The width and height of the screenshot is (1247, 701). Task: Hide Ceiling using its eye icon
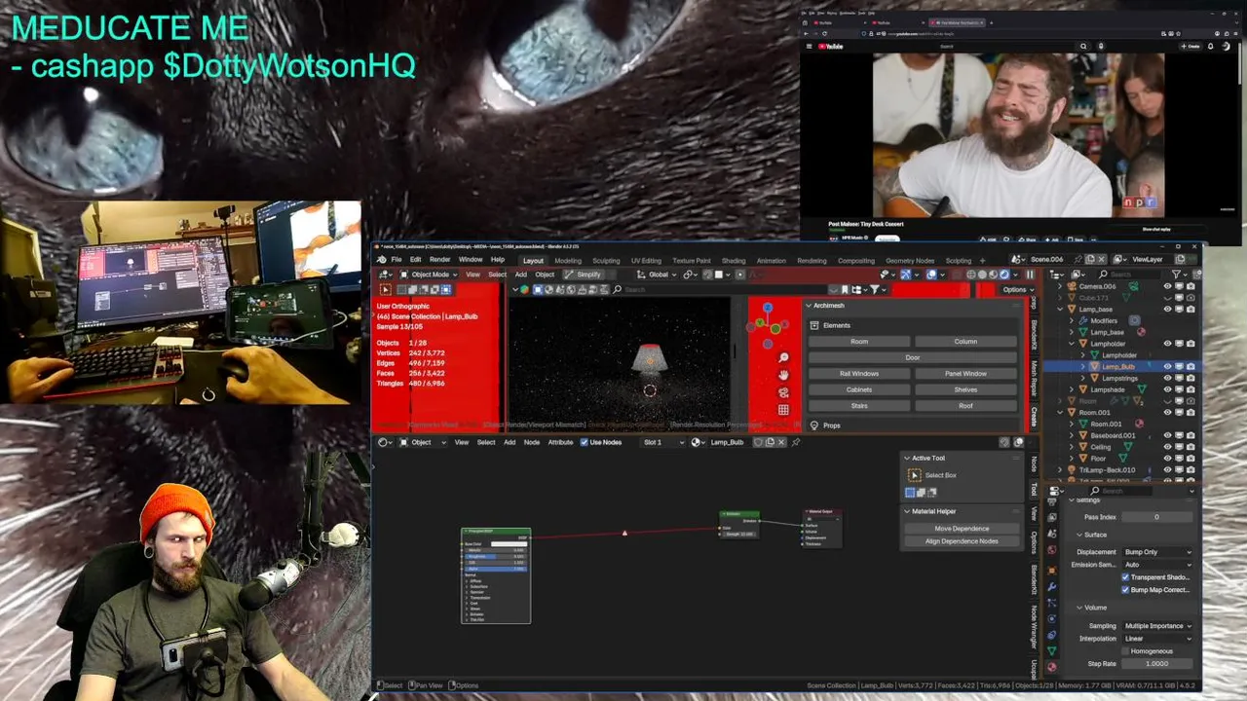pyautogui.click(x=1167, y=447)
